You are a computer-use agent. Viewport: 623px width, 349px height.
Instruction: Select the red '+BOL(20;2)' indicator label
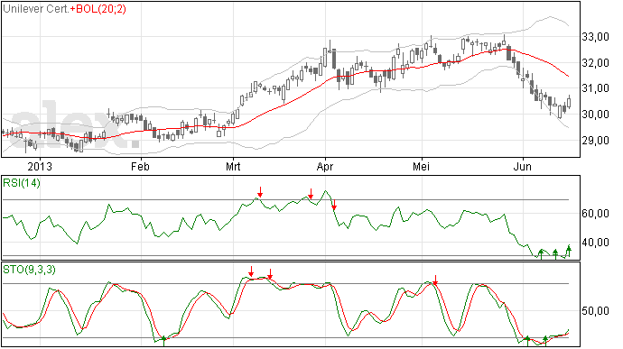(x=98, y=9)
